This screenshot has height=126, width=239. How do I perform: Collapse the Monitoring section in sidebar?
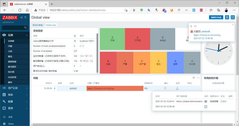[x=15, y=35]
